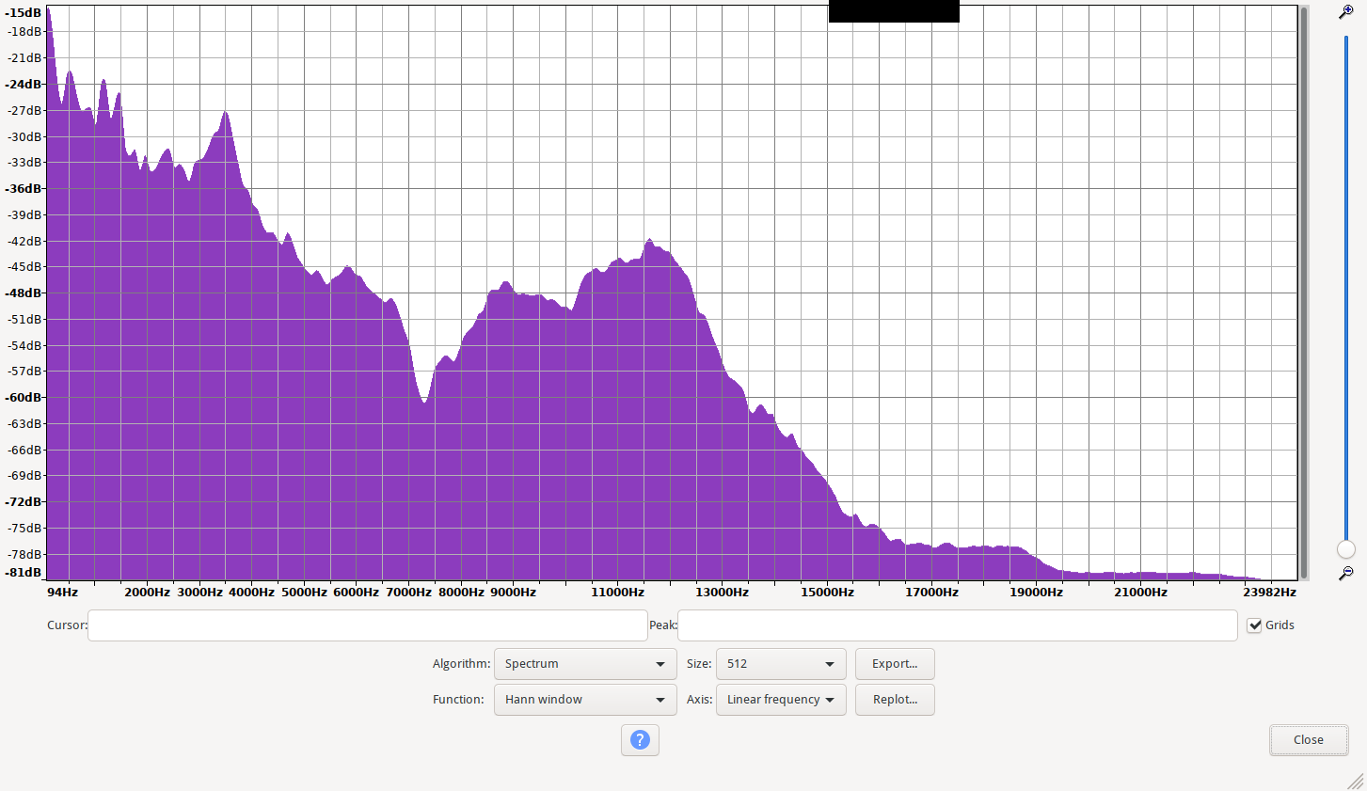1367x791 pixels.
Task: Click the zoom-out magnifier icon
Action: click(1346, 573)
